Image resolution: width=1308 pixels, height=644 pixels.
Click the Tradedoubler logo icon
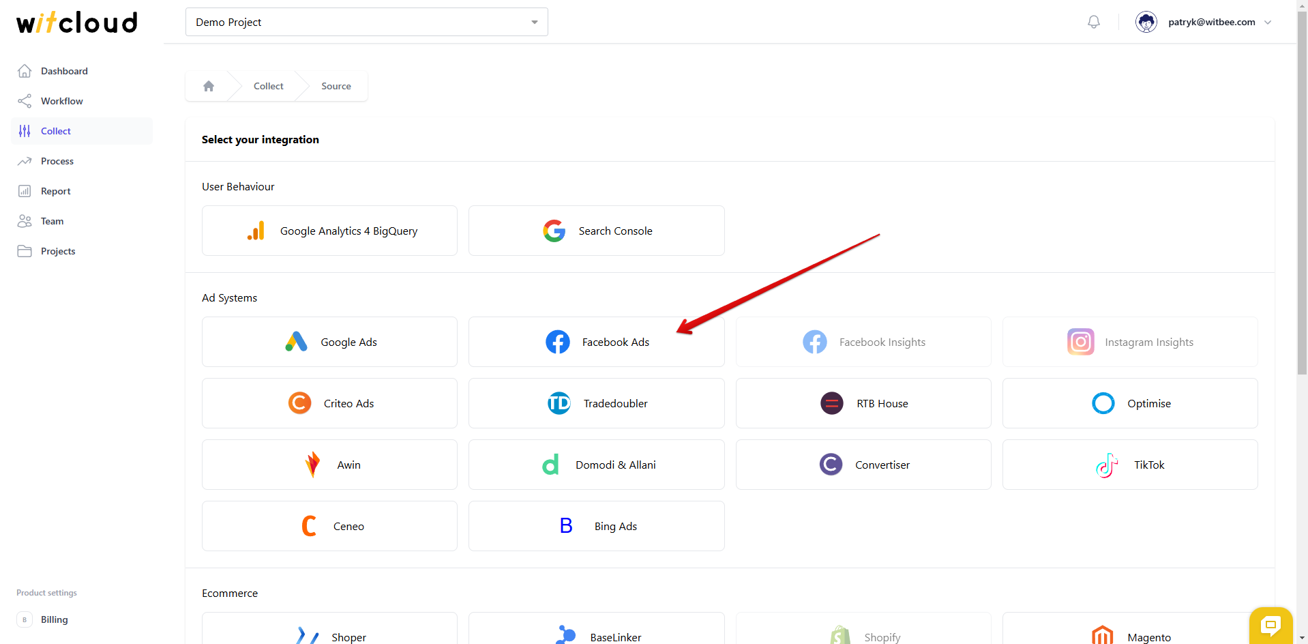coord(559,403)
